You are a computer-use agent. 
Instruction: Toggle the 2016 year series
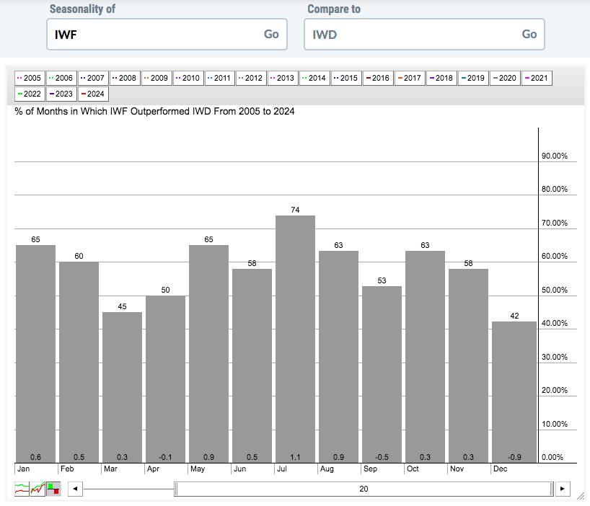click(377, 78)
